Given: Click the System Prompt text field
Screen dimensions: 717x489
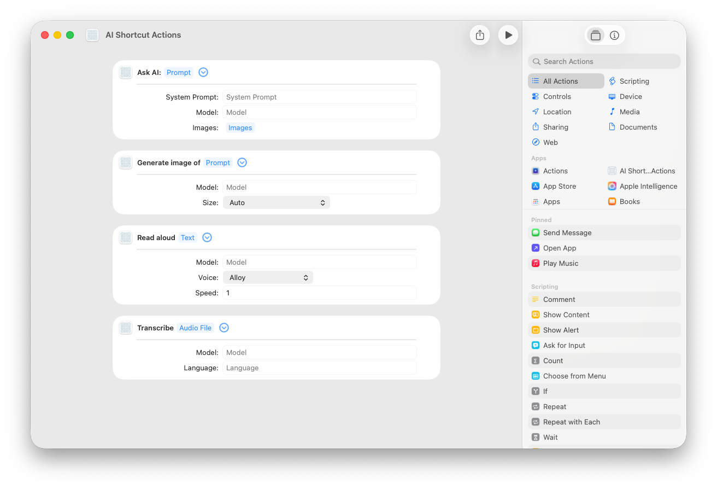Looking at the screenshot, I should [320, 97].
